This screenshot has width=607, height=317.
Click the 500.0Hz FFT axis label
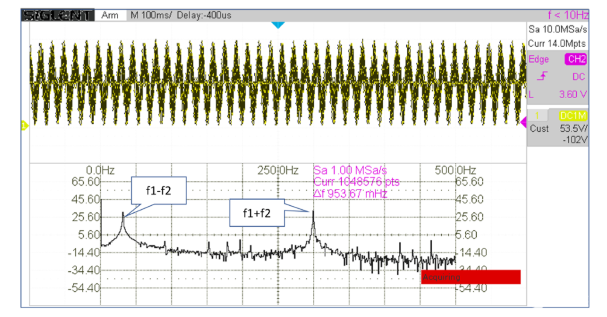pyautogui.click(x=455, y=170)
